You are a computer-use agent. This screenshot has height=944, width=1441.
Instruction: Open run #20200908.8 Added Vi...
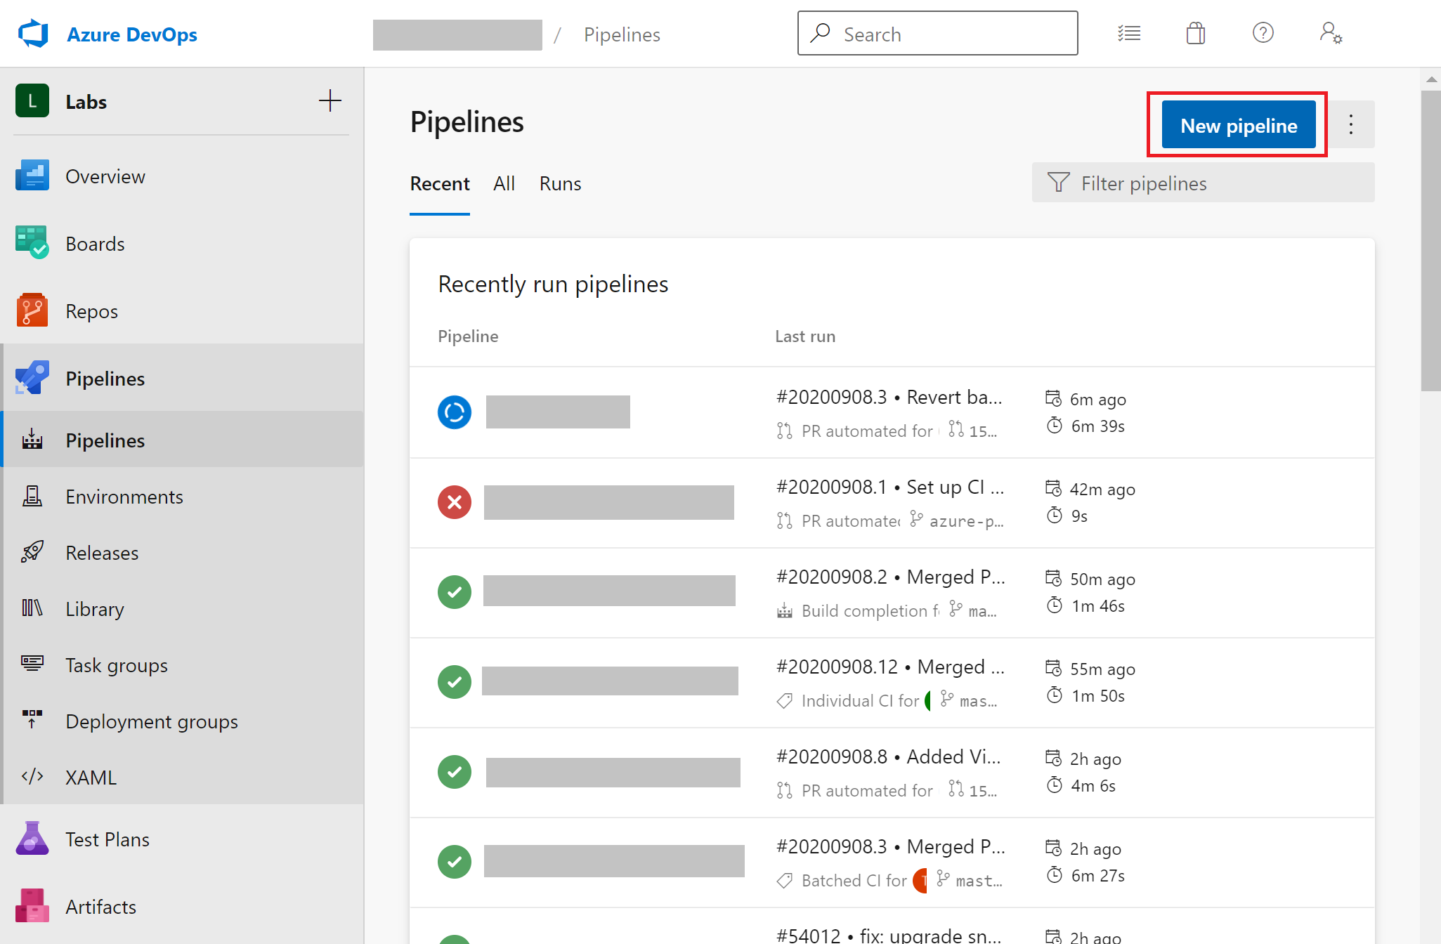click(889, 757)
